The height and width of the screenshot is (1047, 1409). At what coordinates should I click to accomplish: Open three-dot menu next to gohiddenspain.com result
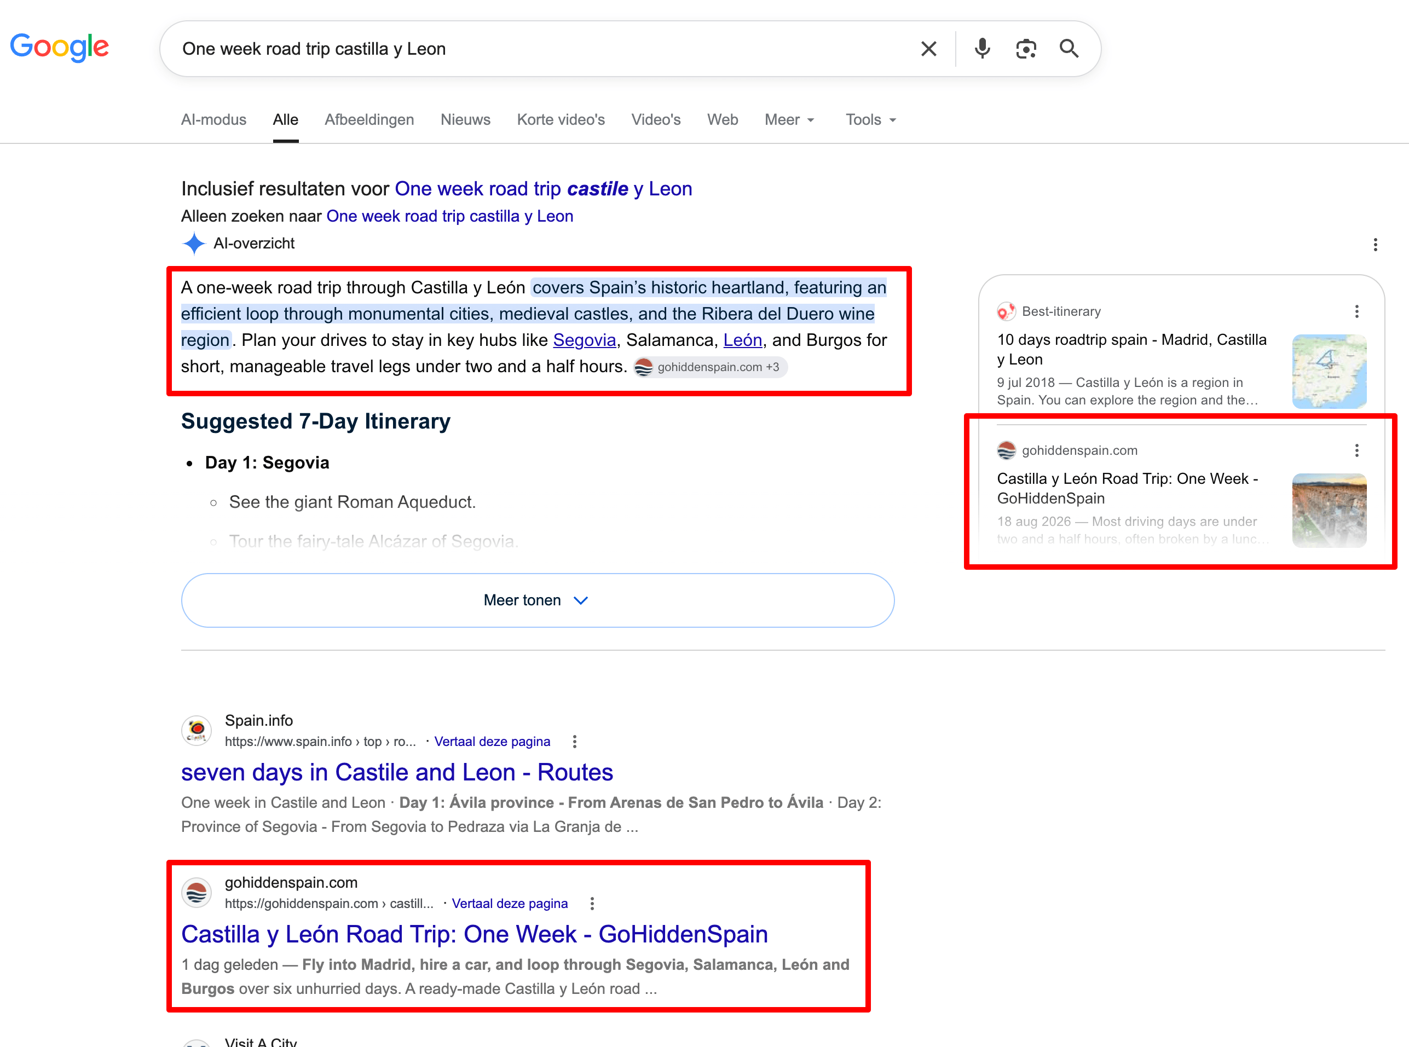click(592, 904)
